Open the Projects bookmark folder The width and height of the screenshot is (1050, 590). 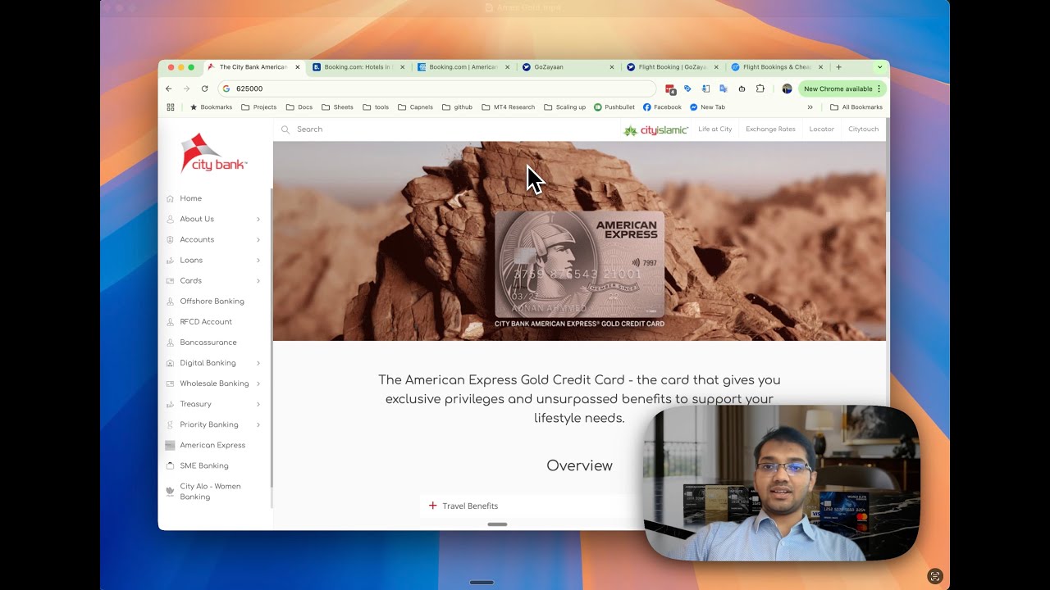tap(258, 107)
